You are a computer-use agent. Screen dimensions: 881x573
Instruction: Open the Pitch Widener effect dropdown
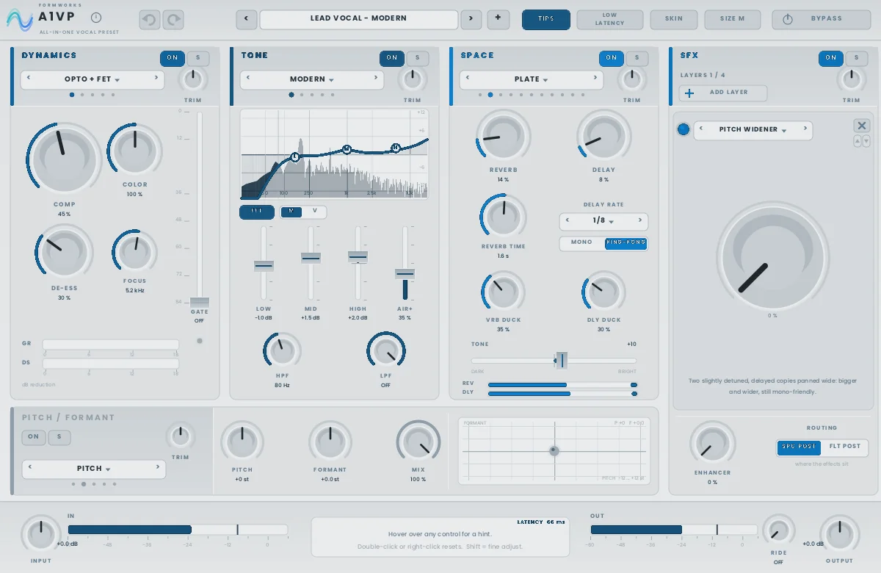(753, 130)
